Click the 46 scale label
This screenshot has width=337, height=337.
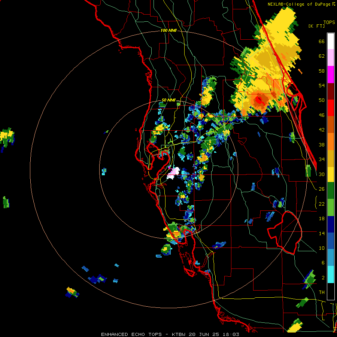point(322,115)
